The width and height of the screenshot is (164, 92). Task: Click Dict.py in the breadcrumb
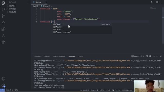pos(46,6)
